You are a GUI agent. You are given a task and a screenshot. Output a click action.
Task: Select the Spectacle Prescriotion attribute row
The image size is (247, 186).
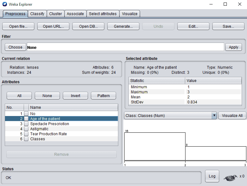click(62, 124)
